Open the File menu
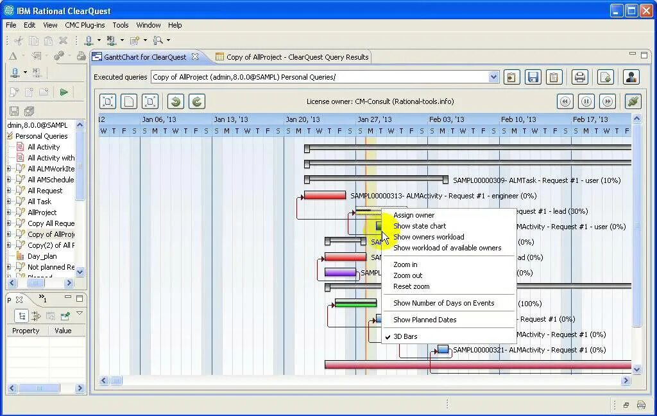This screenshot has height=416, width=657. pos(11,25)
